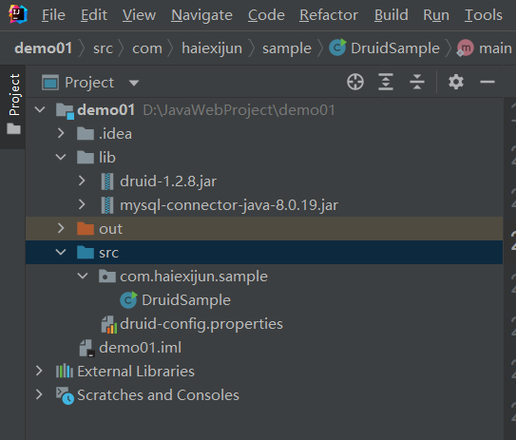Click sample in the breadcrumb bar
The width and height of the screenshot is (516, 440).
(x=287, y=49)
